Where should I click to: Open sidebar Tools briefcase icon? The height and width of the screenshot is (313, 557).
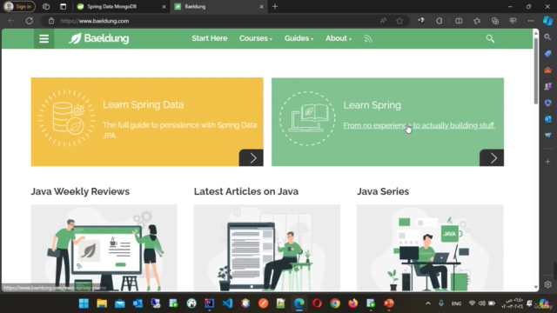click(x=547, y=70)
